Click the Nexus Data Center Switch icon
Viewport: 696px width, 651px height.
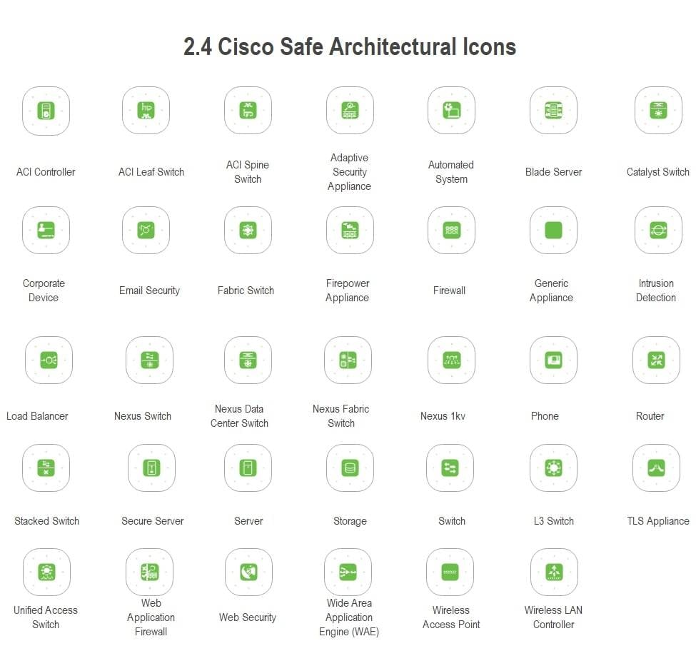click(248, 360)
